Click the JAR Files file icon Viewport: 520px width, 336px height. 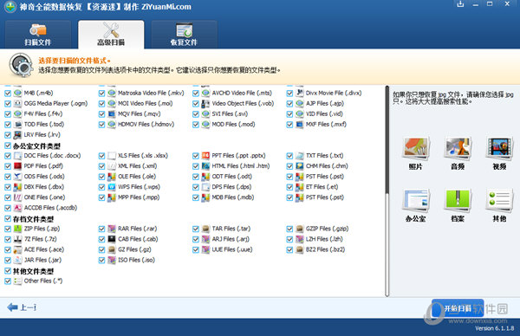point(17,260)
